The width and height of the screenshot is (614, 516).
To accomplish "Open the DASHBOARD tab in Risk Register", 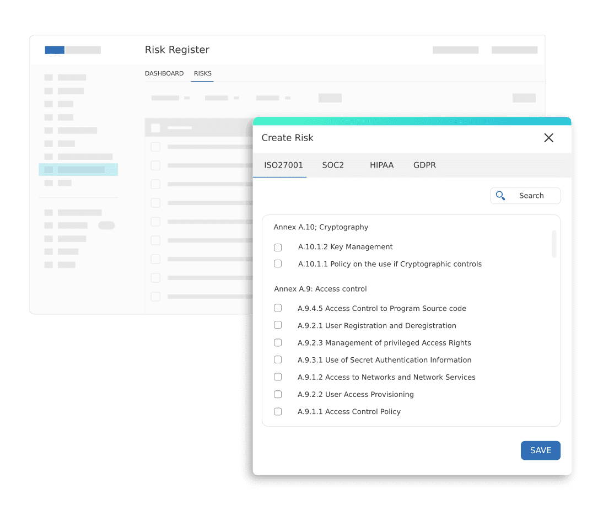I will pos(164,73).
